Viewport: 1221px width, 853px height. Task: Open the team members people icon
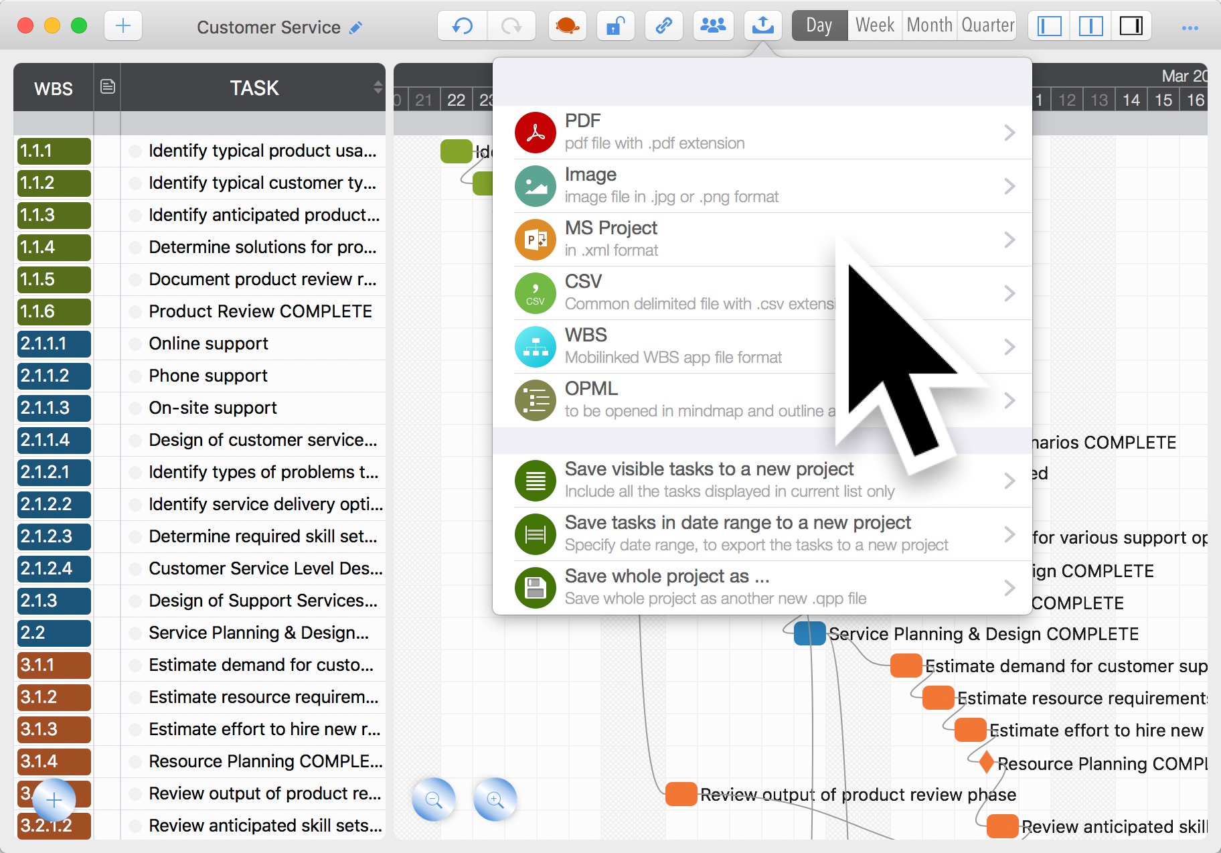click(713, 26)
